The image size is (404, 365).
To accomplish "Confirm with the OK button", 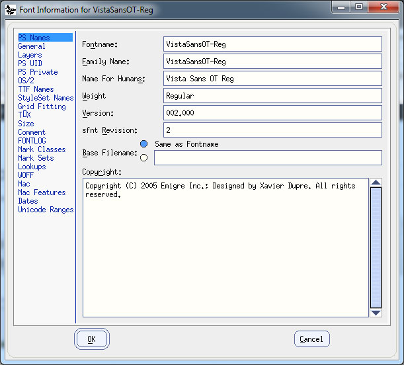I will coord(92,339).
